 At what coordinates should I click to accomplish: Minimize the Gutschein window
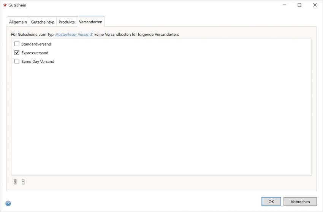284,5
